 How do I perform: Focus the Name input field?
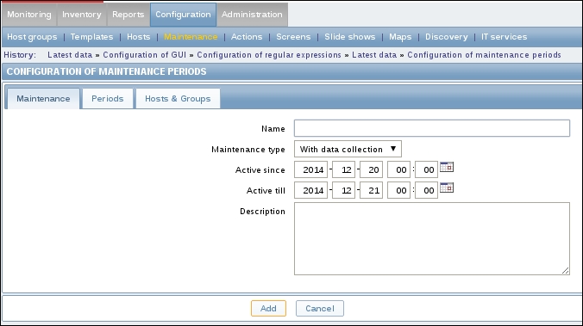pos(432,128)
